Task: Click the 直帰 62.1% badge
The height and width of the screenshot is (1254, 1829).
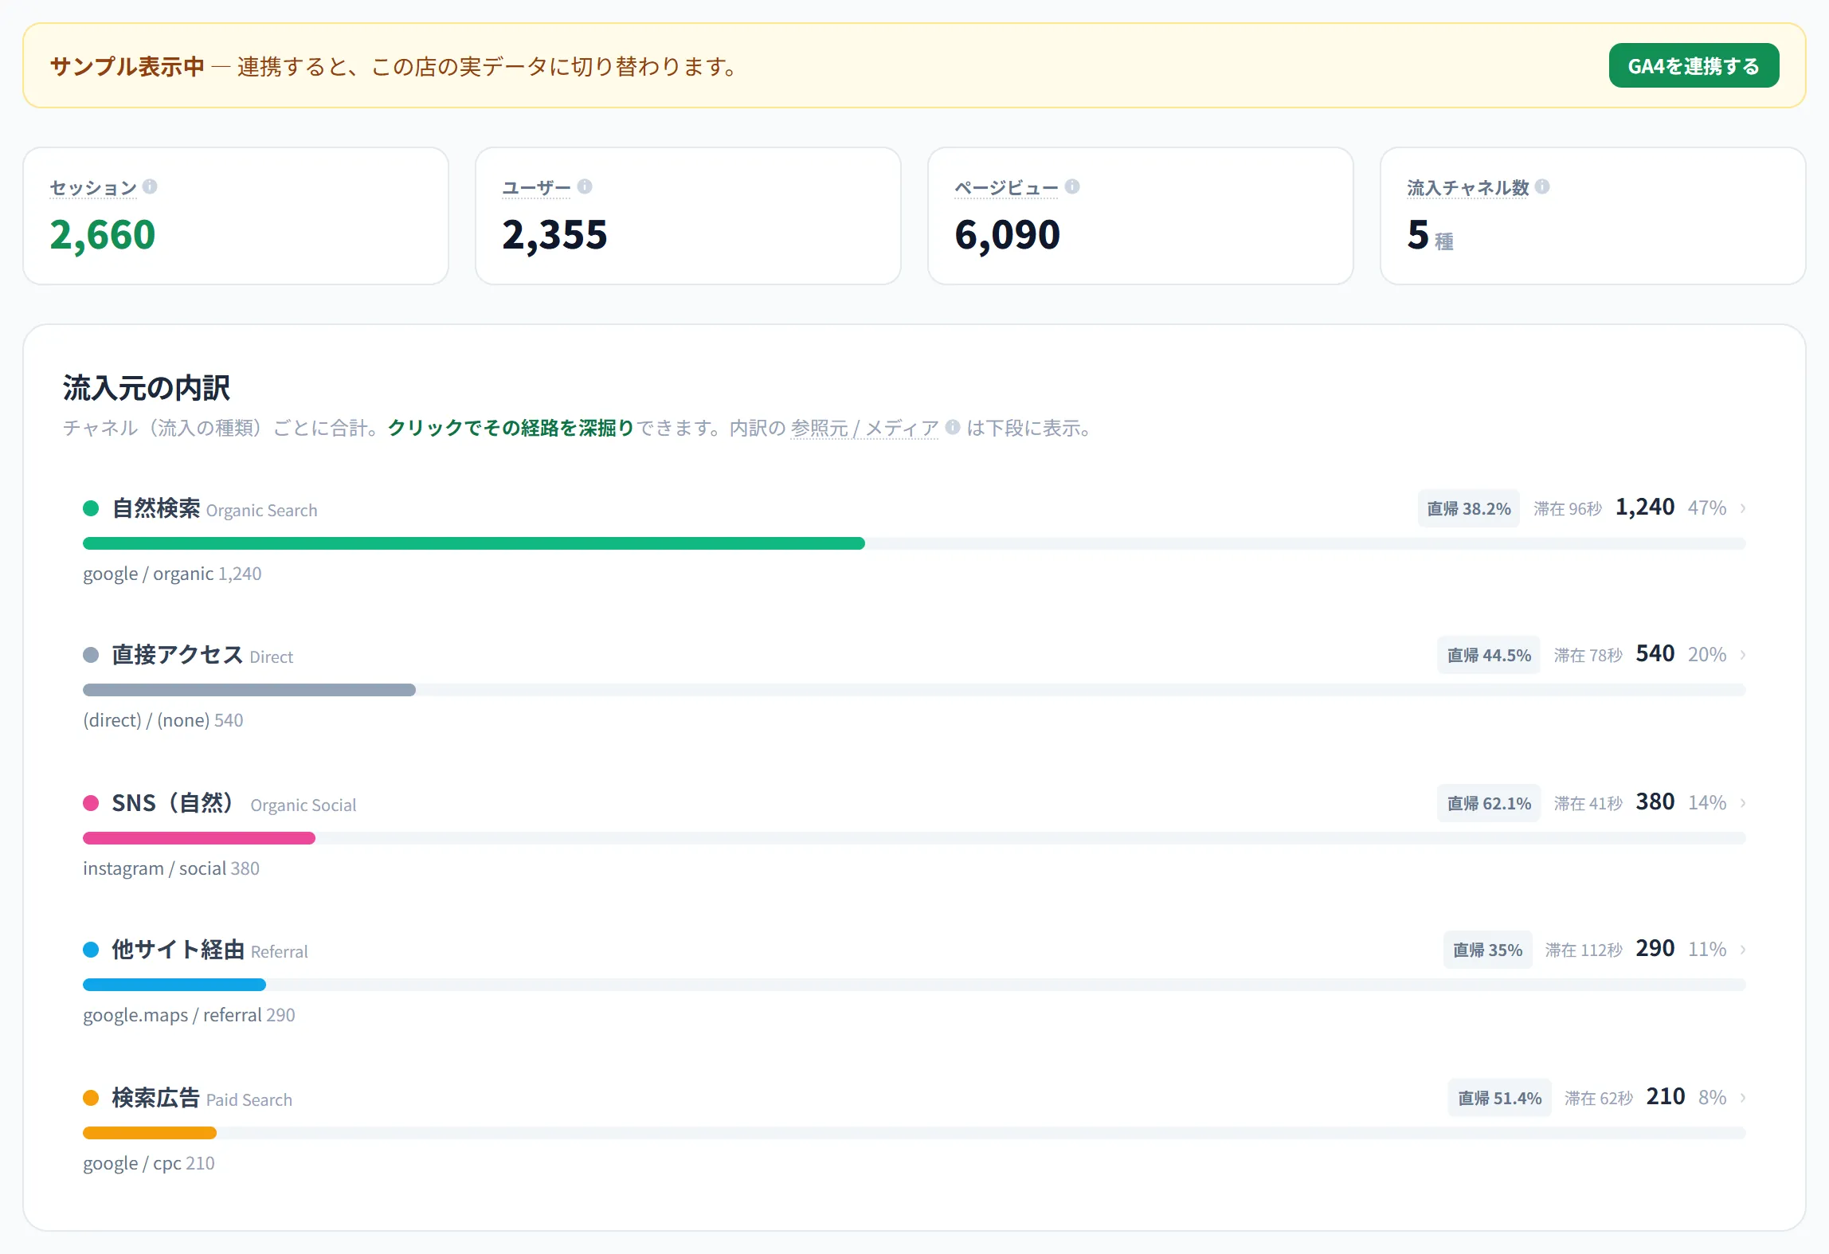Action: pos(1489,803)
